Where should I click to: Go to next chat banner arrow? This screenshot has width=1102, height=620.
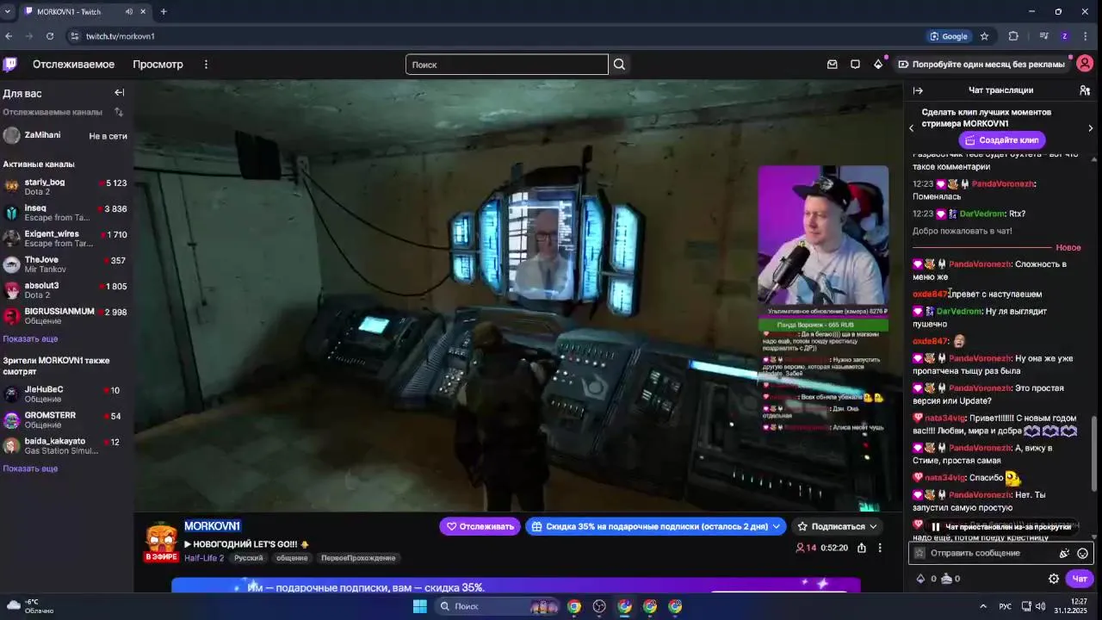[x=1090, y=128]
